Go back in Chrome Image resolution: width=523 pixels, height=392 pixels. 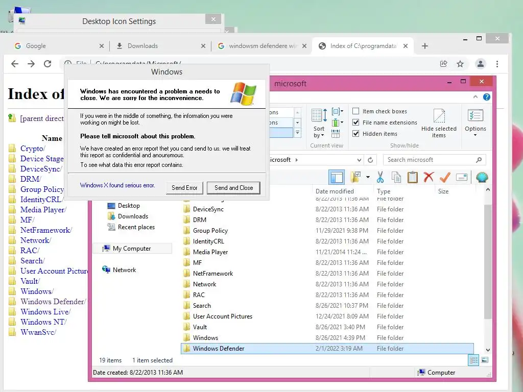tap(15, 64)
